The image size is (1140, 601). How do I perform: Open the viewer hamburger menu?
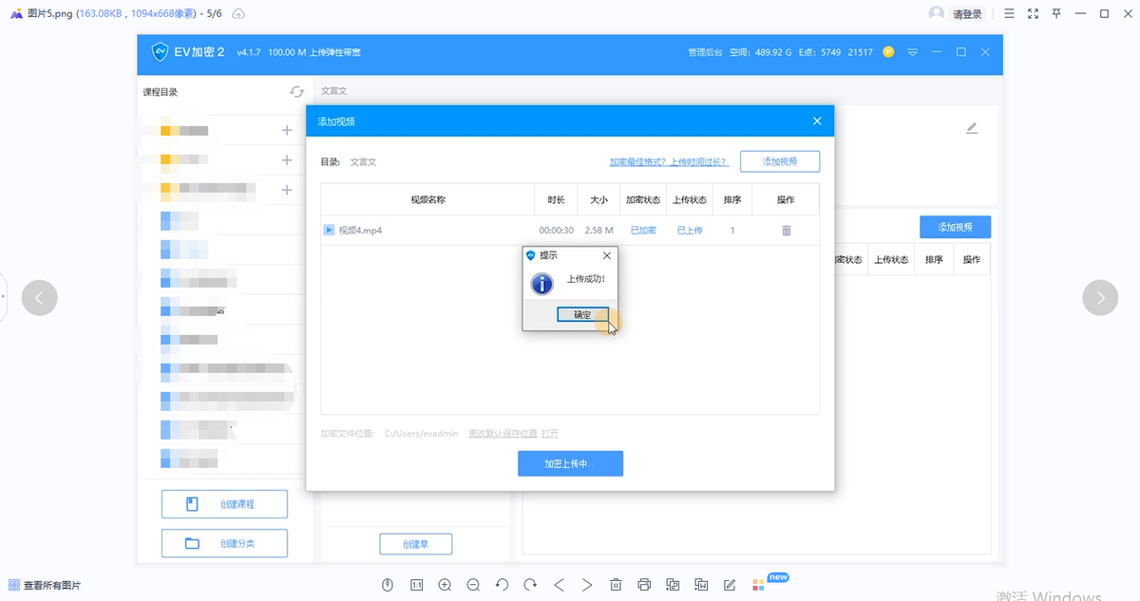tap(1009, 13)
